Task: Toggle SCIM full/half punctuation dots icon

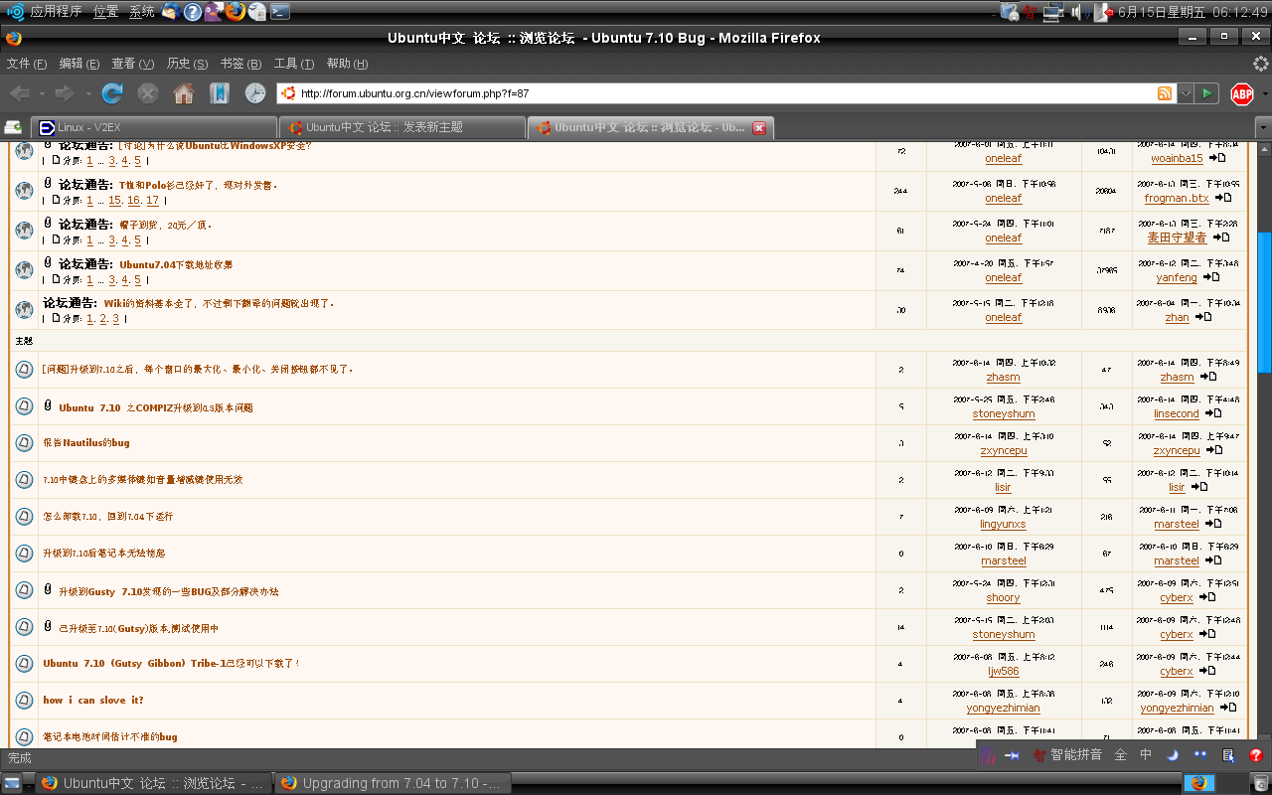Action: click(1200, 755)
